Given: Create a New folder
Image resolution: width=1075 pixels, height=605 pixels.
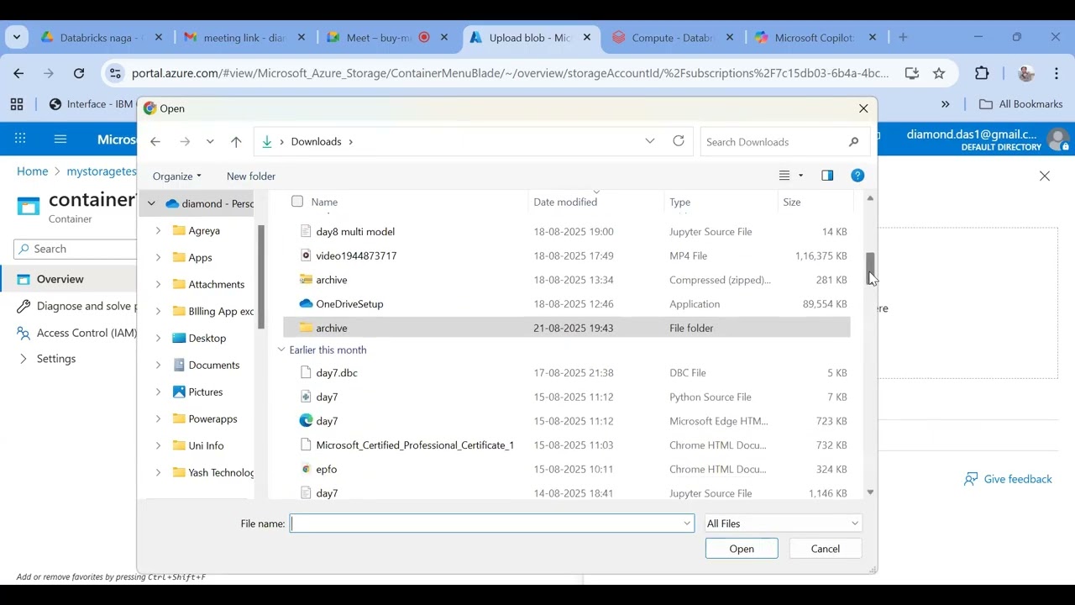Looking at the screenshot, I should tap(251, 176).
